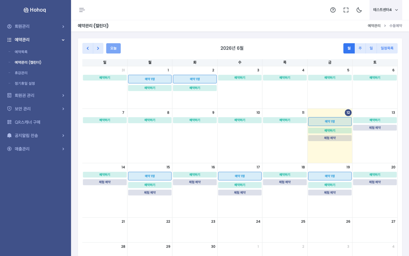
Task: Click the 예약관리 list icon
Action: (9, 40)
